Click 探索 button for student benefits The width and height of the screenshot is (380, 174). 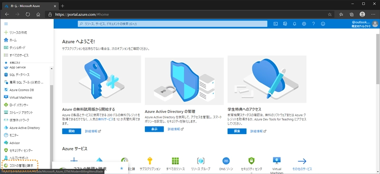click(237, 131)
